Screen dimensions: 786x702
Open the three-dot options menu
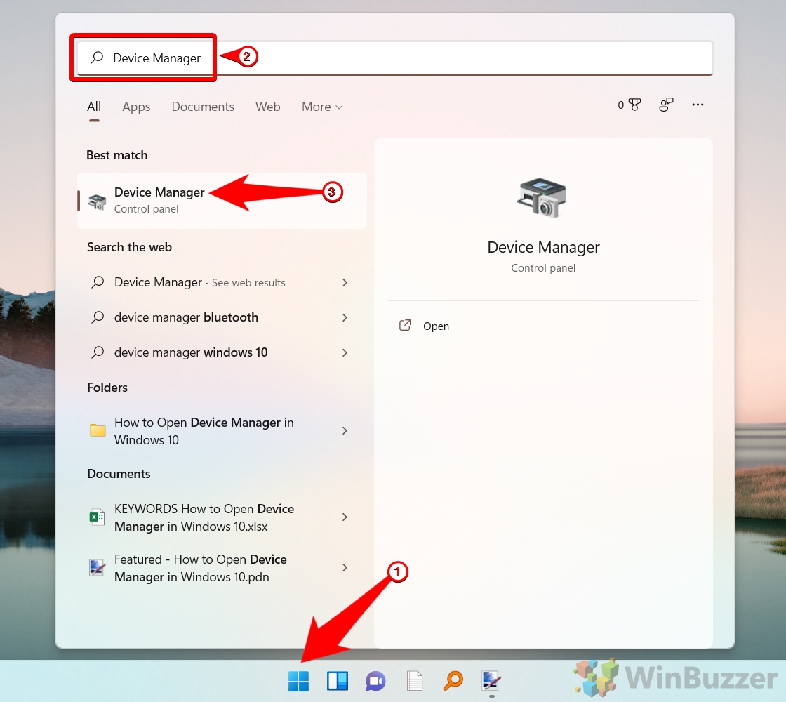coord(698,105)
